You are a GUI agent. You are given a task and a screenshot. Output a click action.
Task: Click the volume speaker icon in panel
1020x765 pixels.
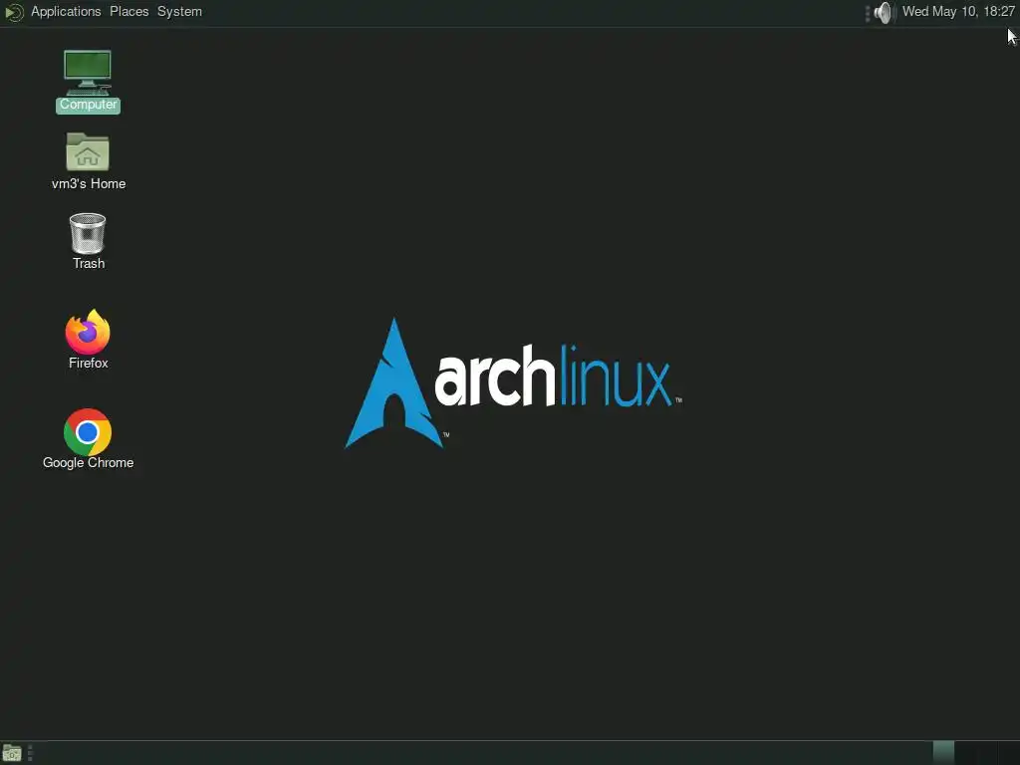click(x=884, y=12)
